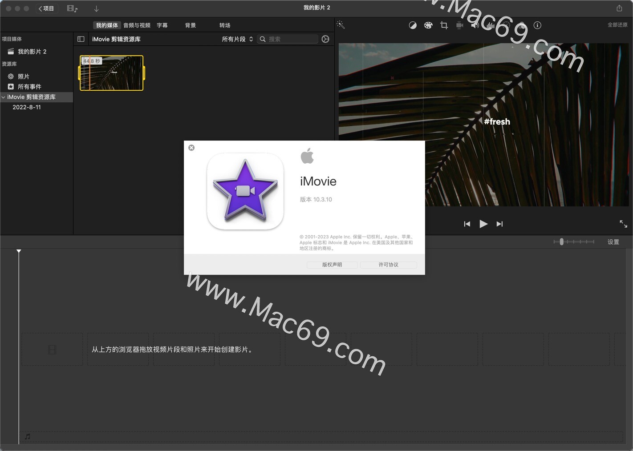
Task: Skip to previous clip
Action: 467,224
